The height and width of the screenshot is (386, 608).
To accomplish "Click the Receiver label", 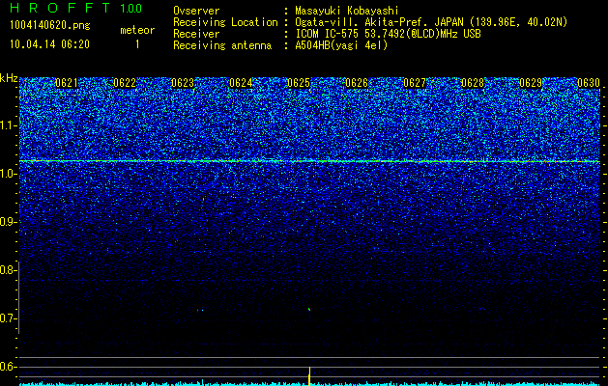I will tap(196, 34).
